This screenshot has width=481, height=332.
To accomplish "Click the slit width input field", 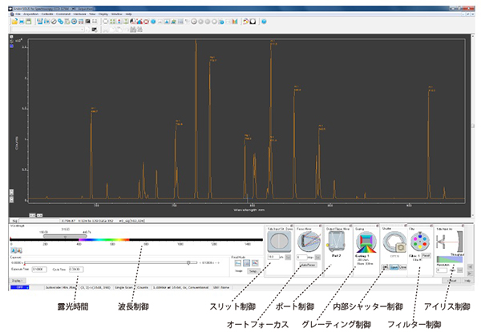I will 273,257.
